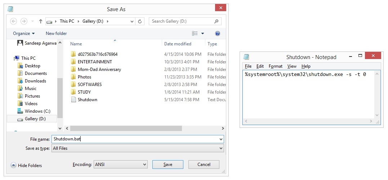Click the Notepad text line with shutdown.exe

306,75
